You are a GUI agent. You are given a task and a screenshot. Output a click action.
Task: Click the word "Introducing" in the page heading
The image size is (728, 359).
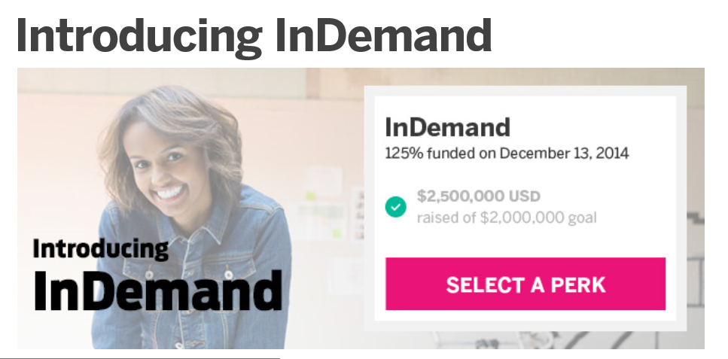click(x=139, y=35)
